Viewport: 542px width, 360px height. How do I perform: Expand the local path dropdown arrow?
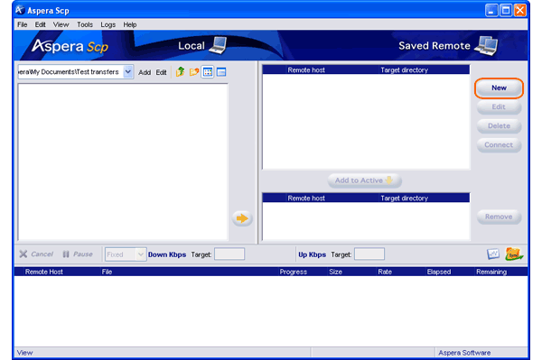coord(128,72)
